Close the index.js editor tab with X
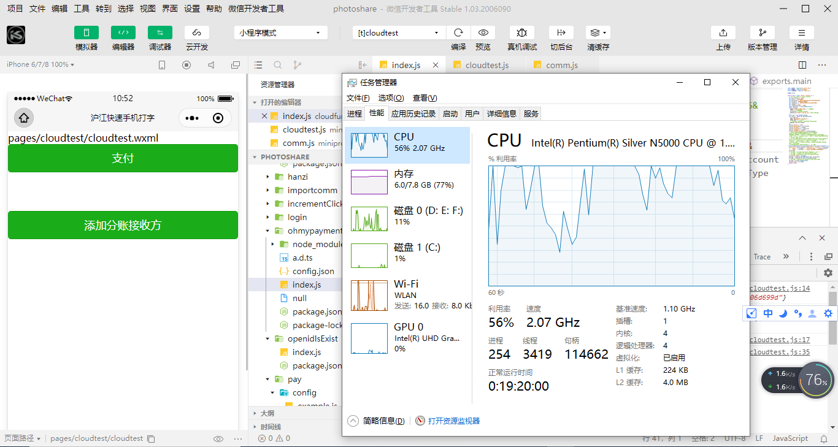 click(436, 65)
